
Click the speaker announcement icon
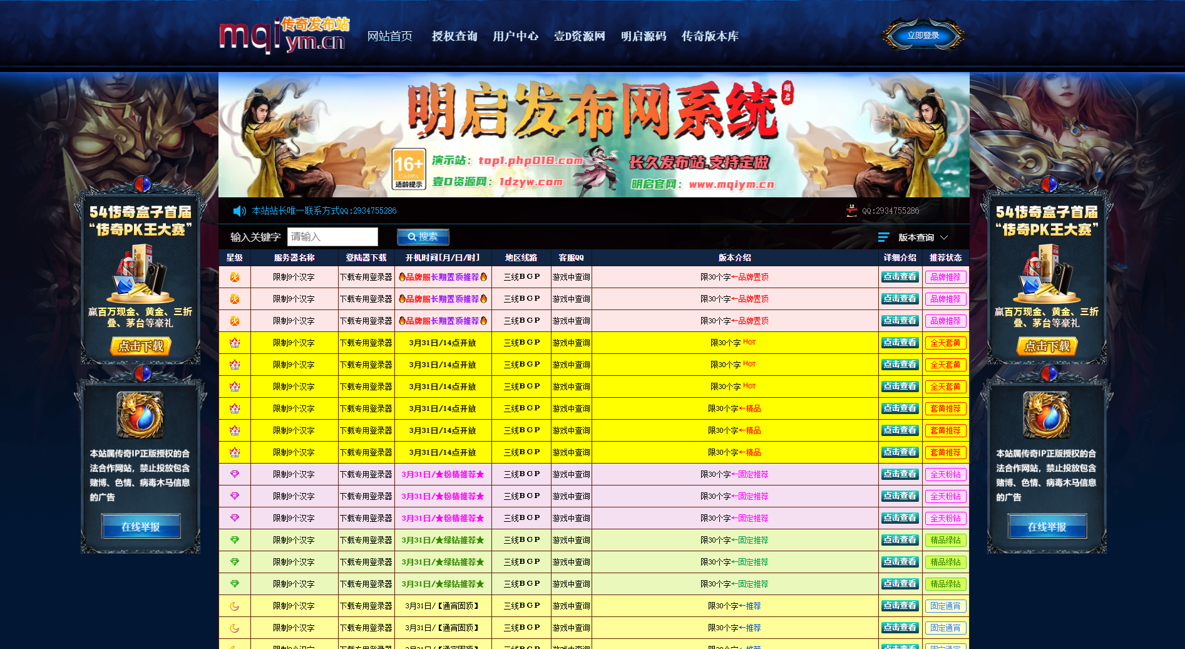[239, 211]
